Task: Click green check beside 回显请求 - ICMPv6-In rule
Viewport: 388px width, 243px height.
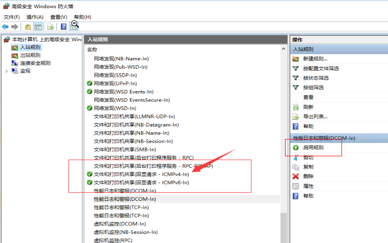Action: (90, 183)
